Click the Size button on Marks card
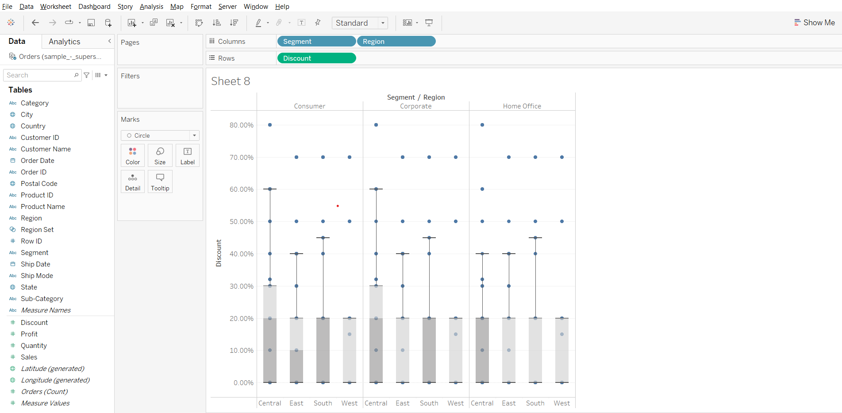This screenshot has height=413, width=842. [x=160, y=155]
